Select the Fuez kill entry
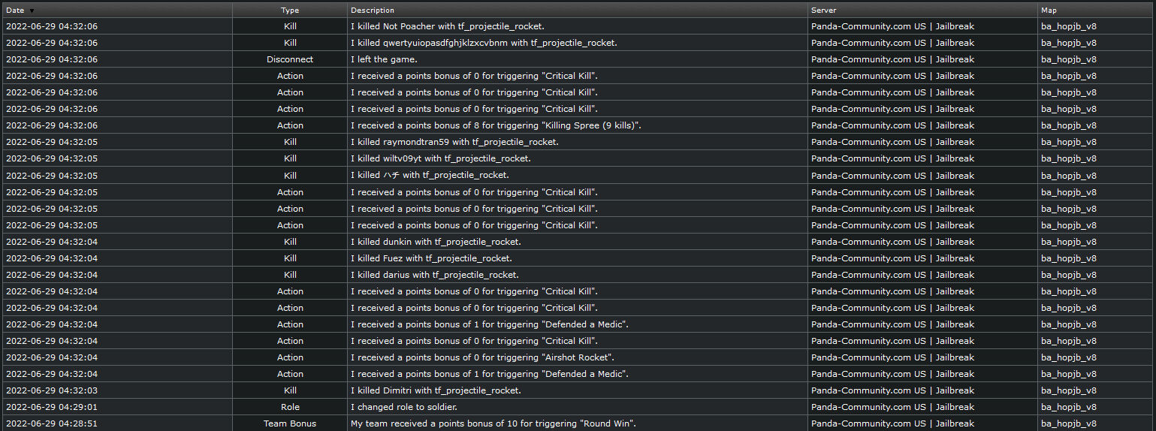 pyautogui.click(x=433, y=258)
